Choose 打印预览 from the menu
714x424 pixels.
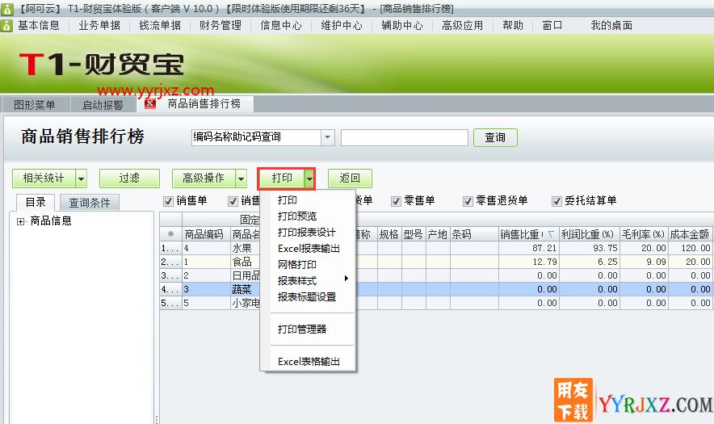(x=297, y=216)
